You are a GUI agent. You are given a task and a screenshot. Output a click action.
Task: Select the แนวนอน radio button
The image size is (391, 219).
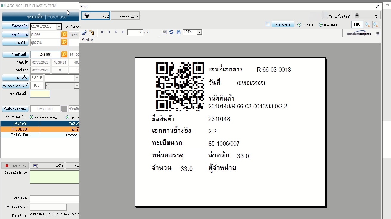click(x=321, y=25)
